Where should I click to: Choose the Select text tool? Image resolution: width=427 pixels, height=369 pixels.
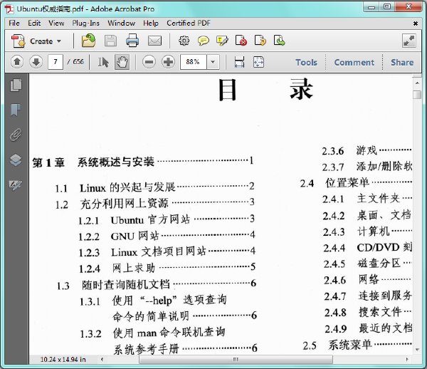tap(103, 62)
